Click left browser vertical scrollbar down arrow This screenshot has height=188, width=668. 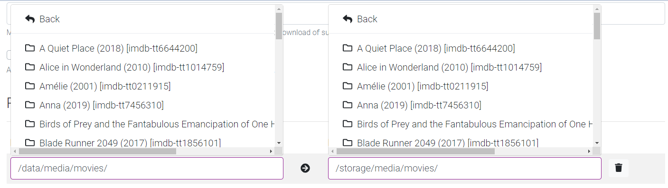point(279,143)
